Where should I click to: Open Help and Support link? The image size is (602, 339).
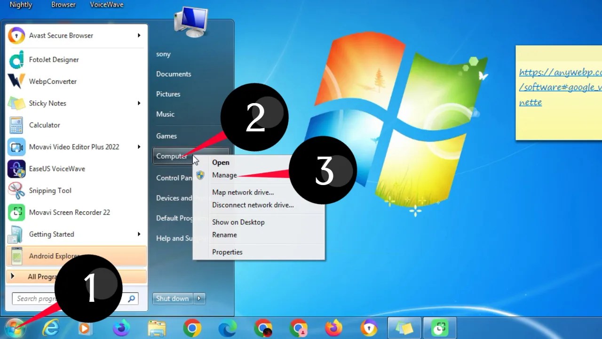[x=174, y=238]
